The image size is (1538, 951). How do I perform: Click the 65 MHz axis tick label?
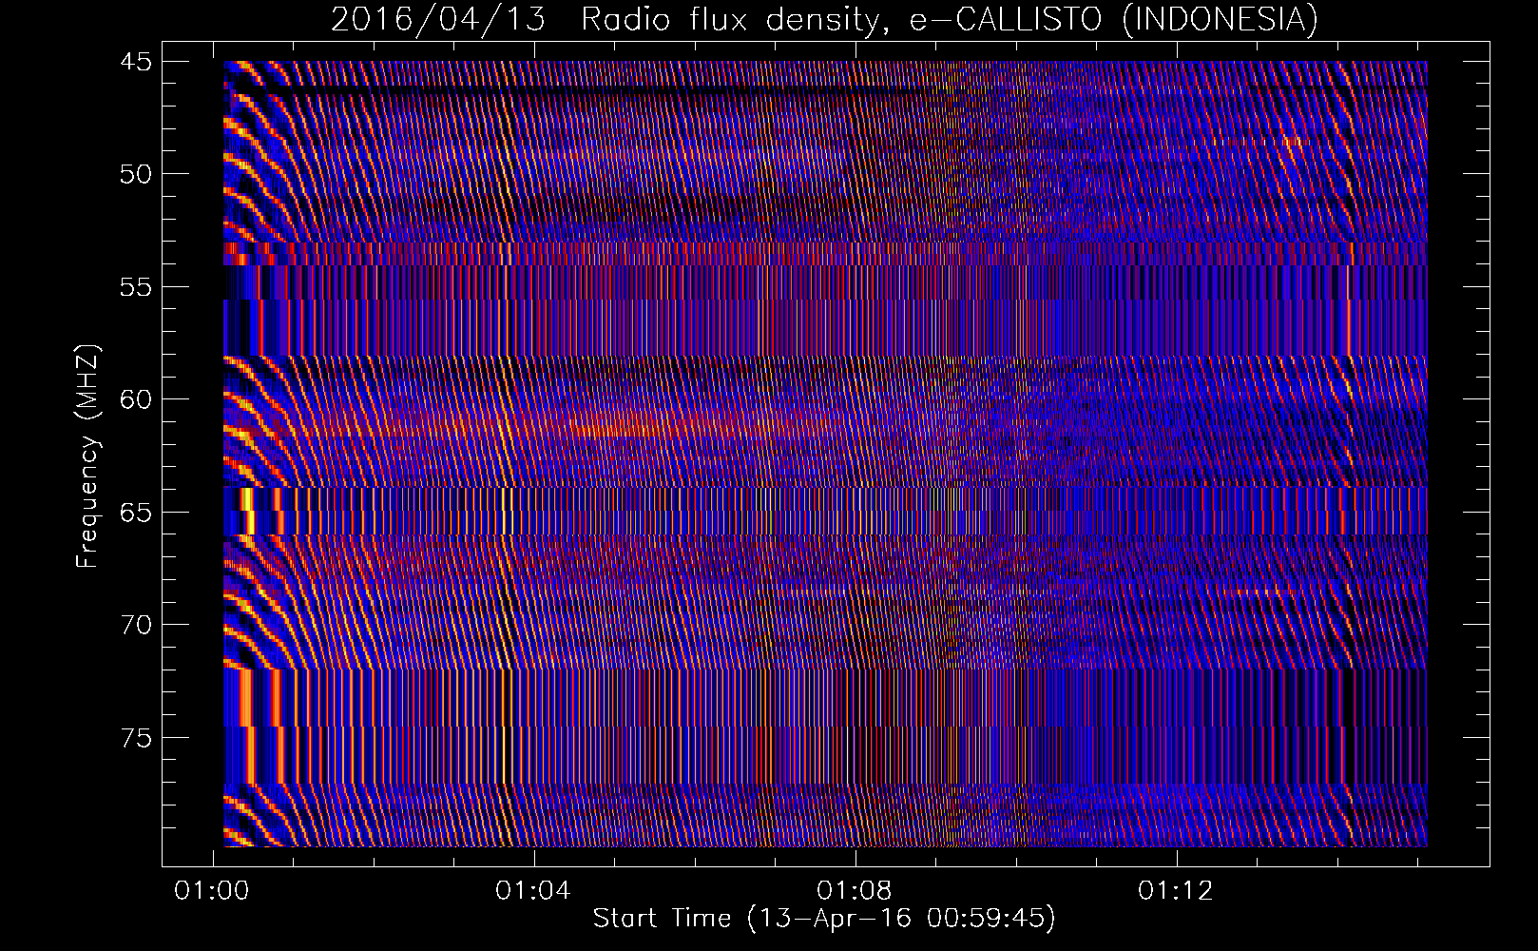(x=135, y=513)
